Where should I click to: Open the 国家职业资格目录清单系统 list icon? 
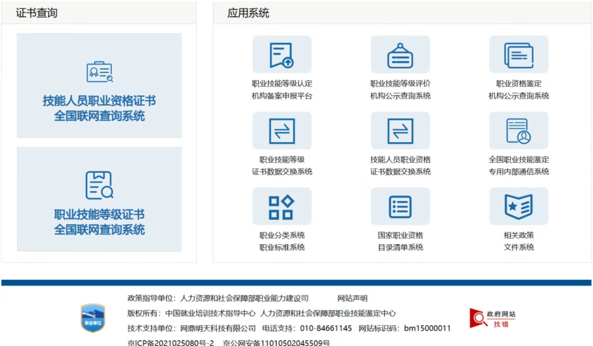click(x=400, y=207)
